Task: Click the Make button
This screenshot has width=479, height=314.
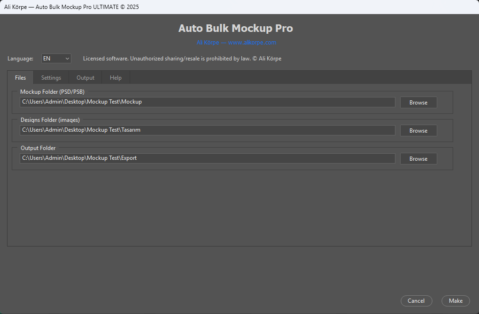Action: coord(455,301)
